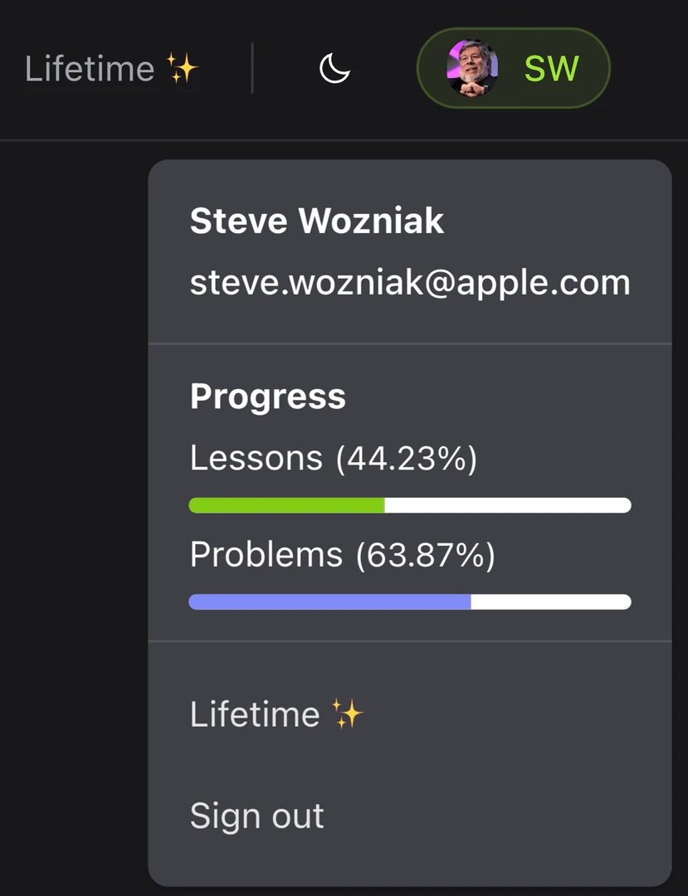Click the sparkle icon beside the header Lifetime
The height and width of the screenshot is (896, 688).
pos(182,68)
